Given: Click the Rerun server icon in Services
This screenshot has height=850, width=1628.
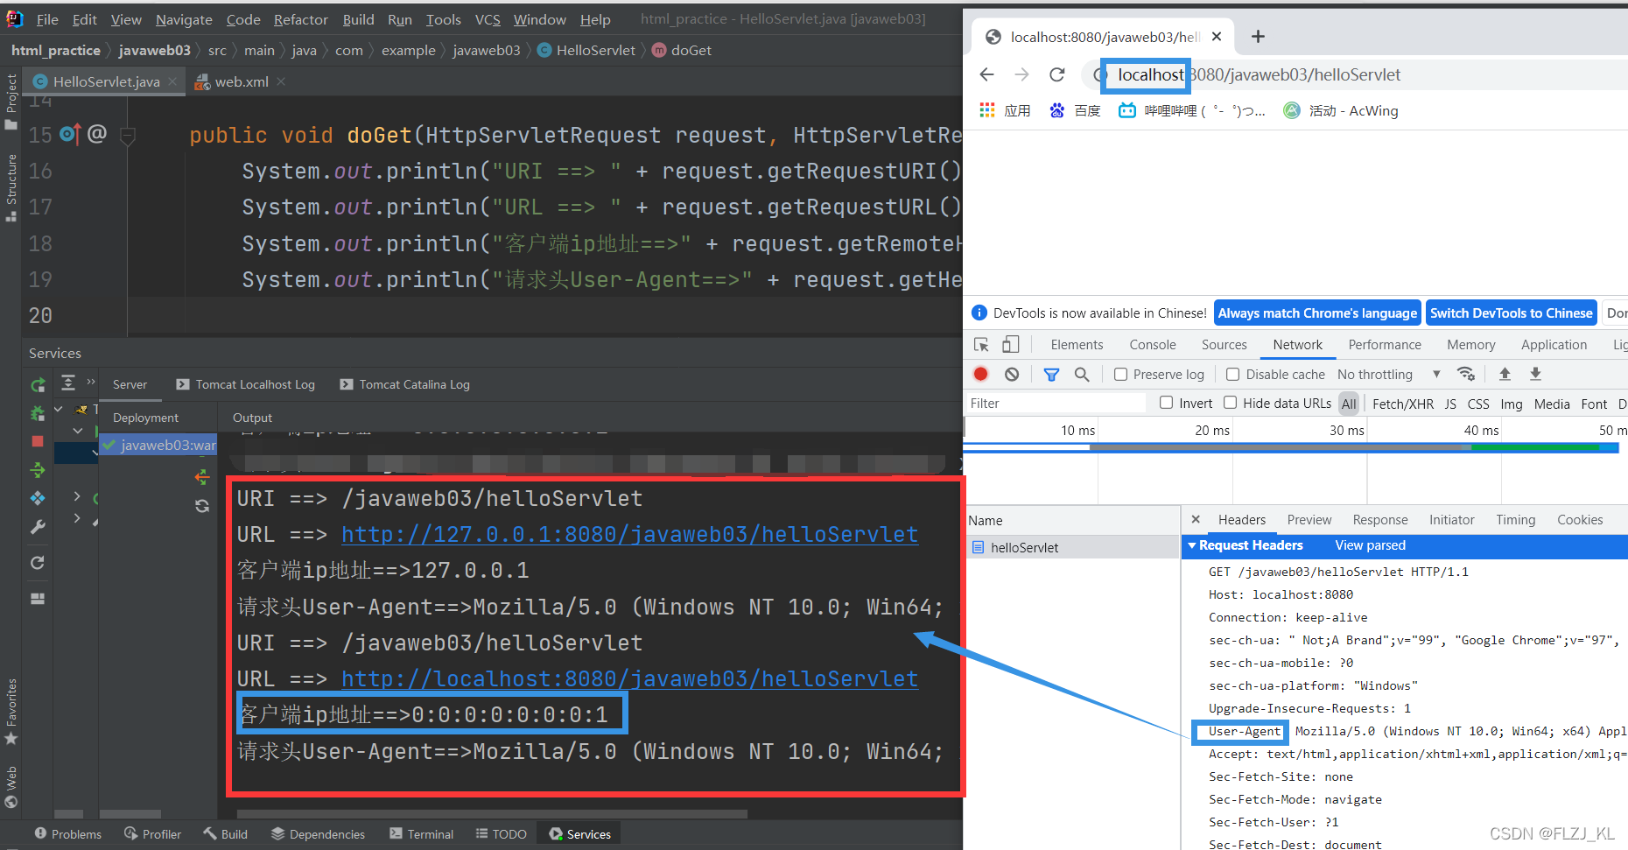Looking at the screenshot, I should (x=38, y=385).
